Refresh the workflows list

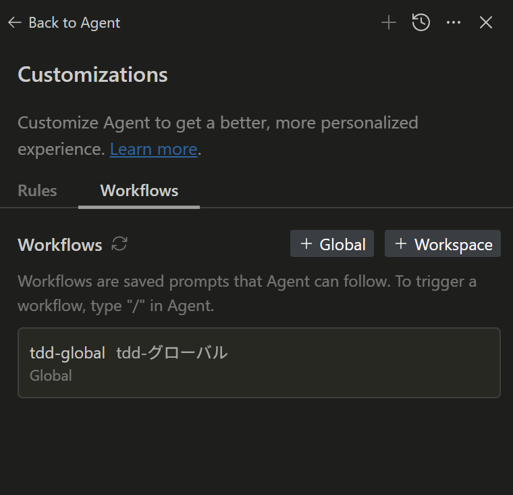pyautogui.click(x=119, y=244)
